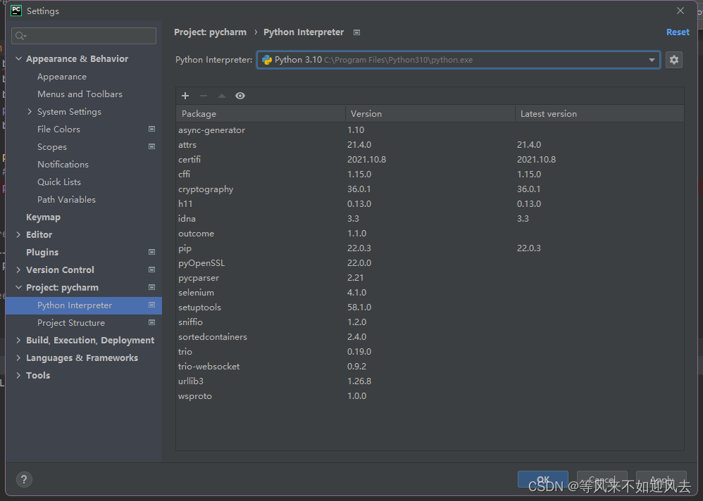
Task: Collapse the Appearance & Behavior section
Action: coord(18,58)
